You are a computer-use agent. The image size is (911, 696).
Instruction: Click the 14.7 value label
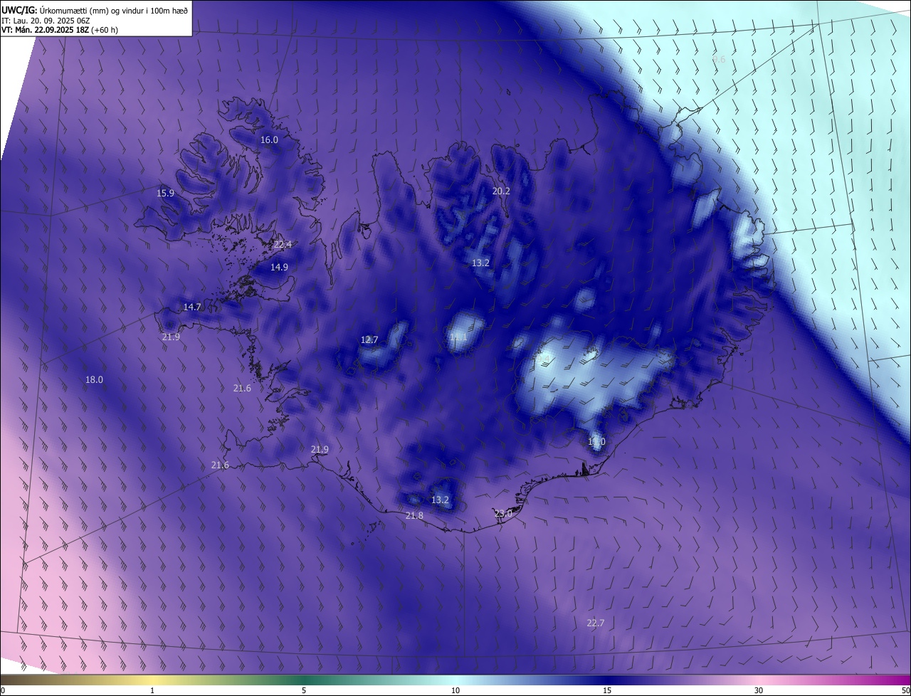point(192,307)
